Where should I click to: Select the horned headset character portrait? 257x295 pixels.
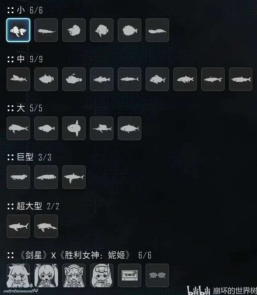(x=74, y=275)
